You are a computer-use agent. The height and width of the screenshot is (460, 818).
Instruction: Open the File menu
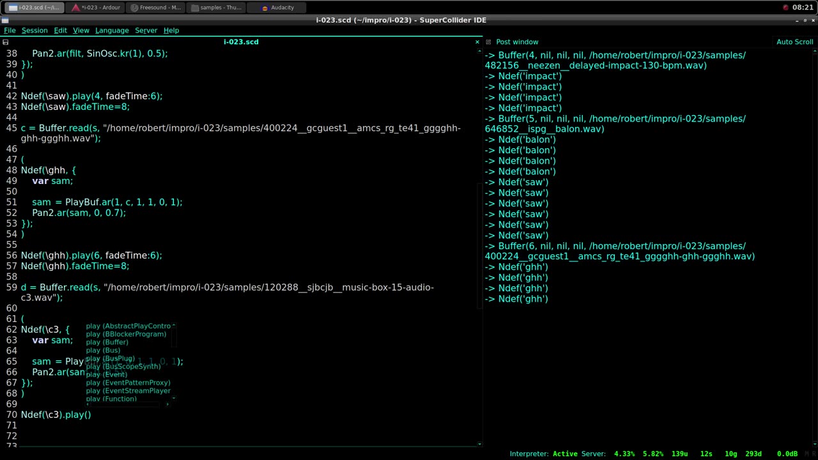click(10, 30)
